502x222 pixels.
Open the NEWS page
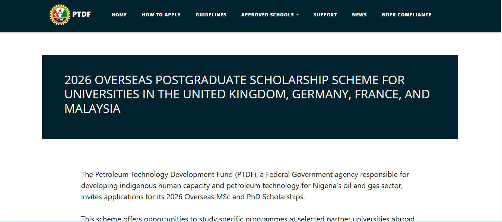click(x=359, y=15)
